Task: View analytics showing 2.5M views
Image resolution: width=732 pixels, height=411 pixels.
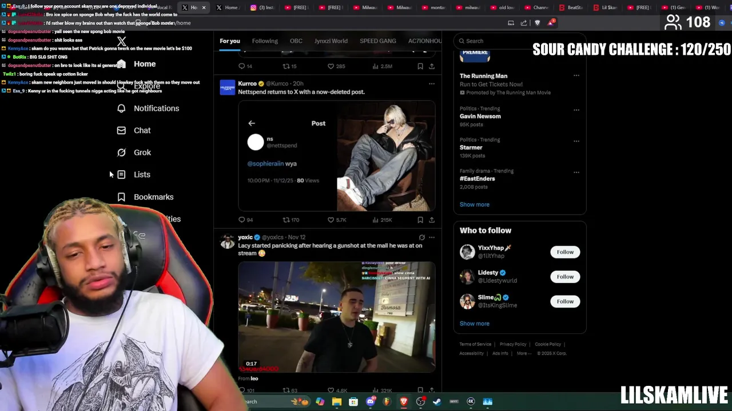Action: click(x=382, y=66)
